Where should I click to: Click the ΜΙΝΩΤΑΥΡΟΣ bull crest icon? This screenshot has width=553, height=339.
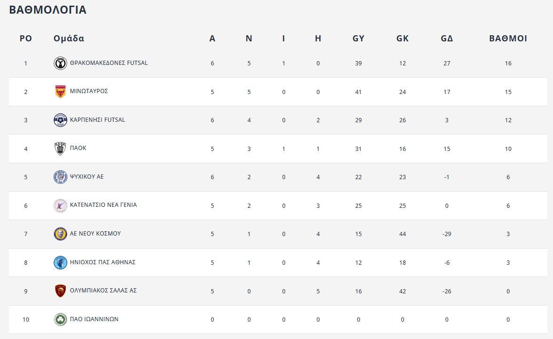pos(60,92)
